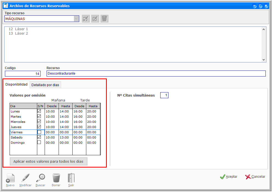
Task: Click the Viernes day name cell
Action: [23, 132]
